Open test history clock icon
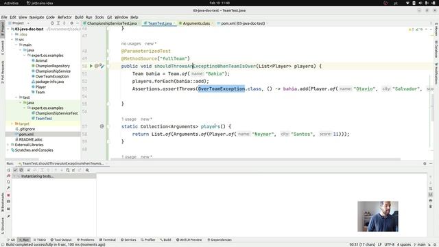The image size is (439, 247). 68,170
